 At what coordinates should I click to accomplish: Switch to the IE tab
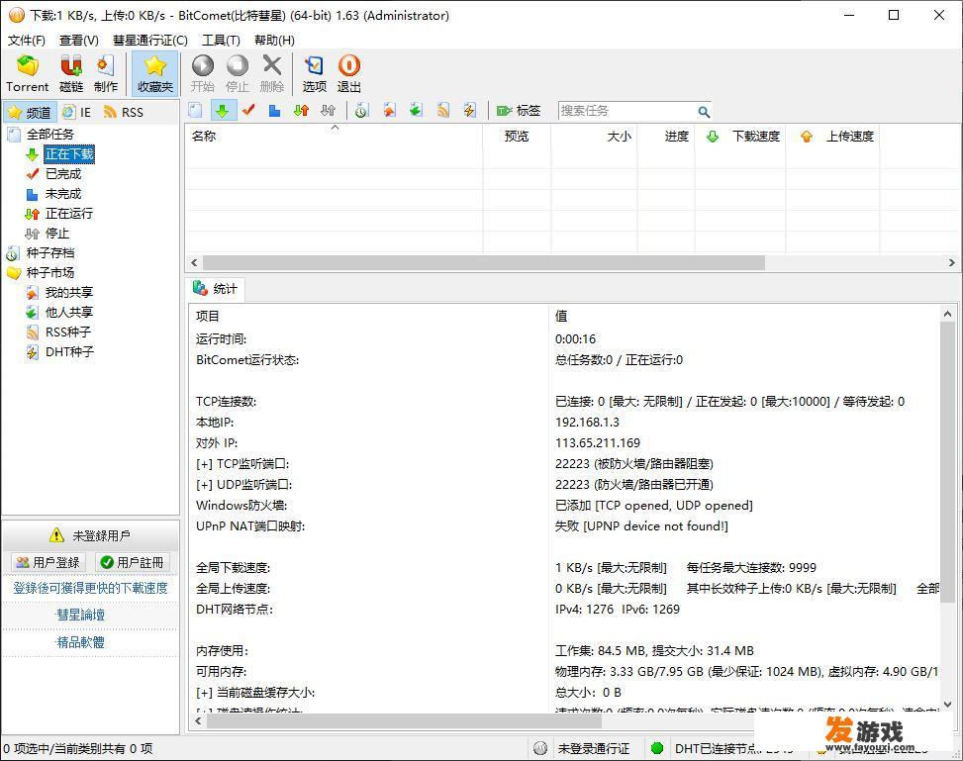click(77, 113)
